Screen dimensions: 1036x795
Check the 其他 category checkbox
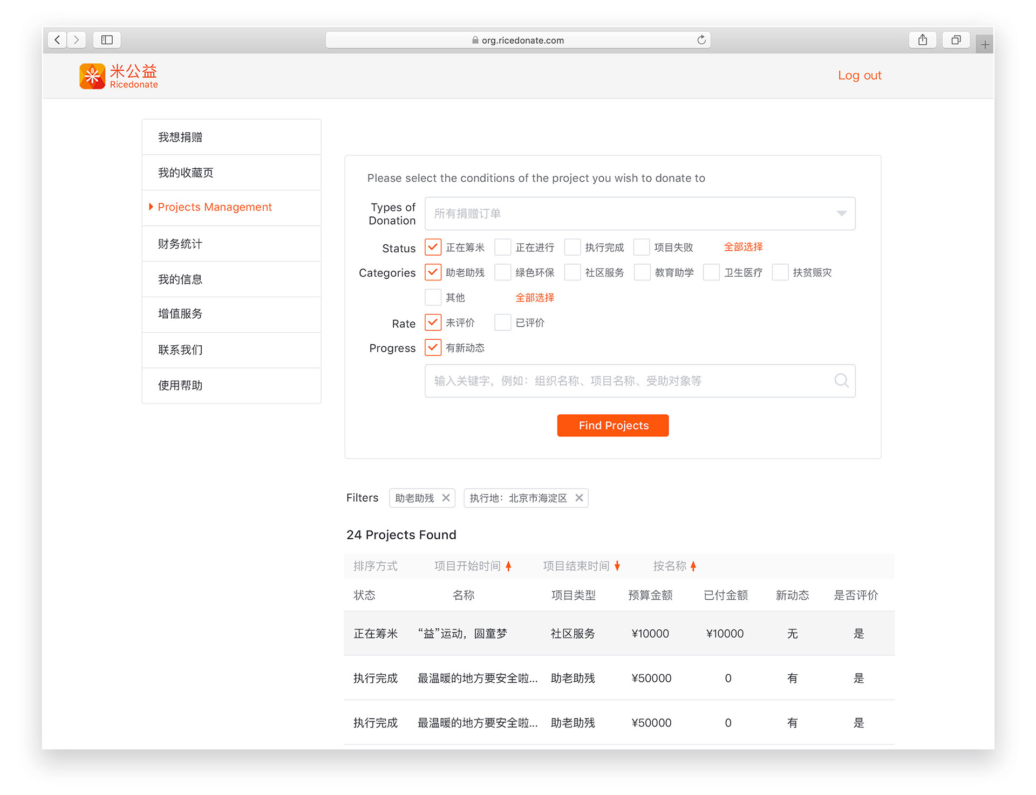433,297
